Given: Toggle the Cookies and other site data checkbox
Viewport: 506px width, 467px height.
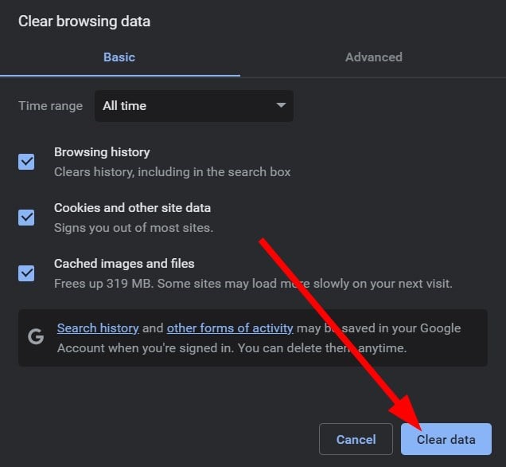Looking at the screenshot, I should point(27,218).
